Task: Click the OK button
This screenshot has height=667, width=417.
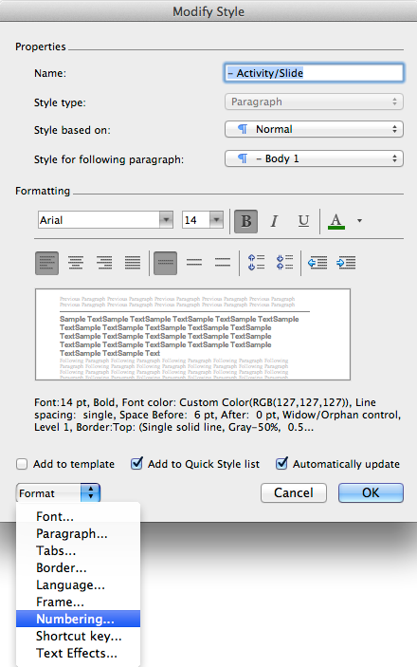Action: pos(371,492)
